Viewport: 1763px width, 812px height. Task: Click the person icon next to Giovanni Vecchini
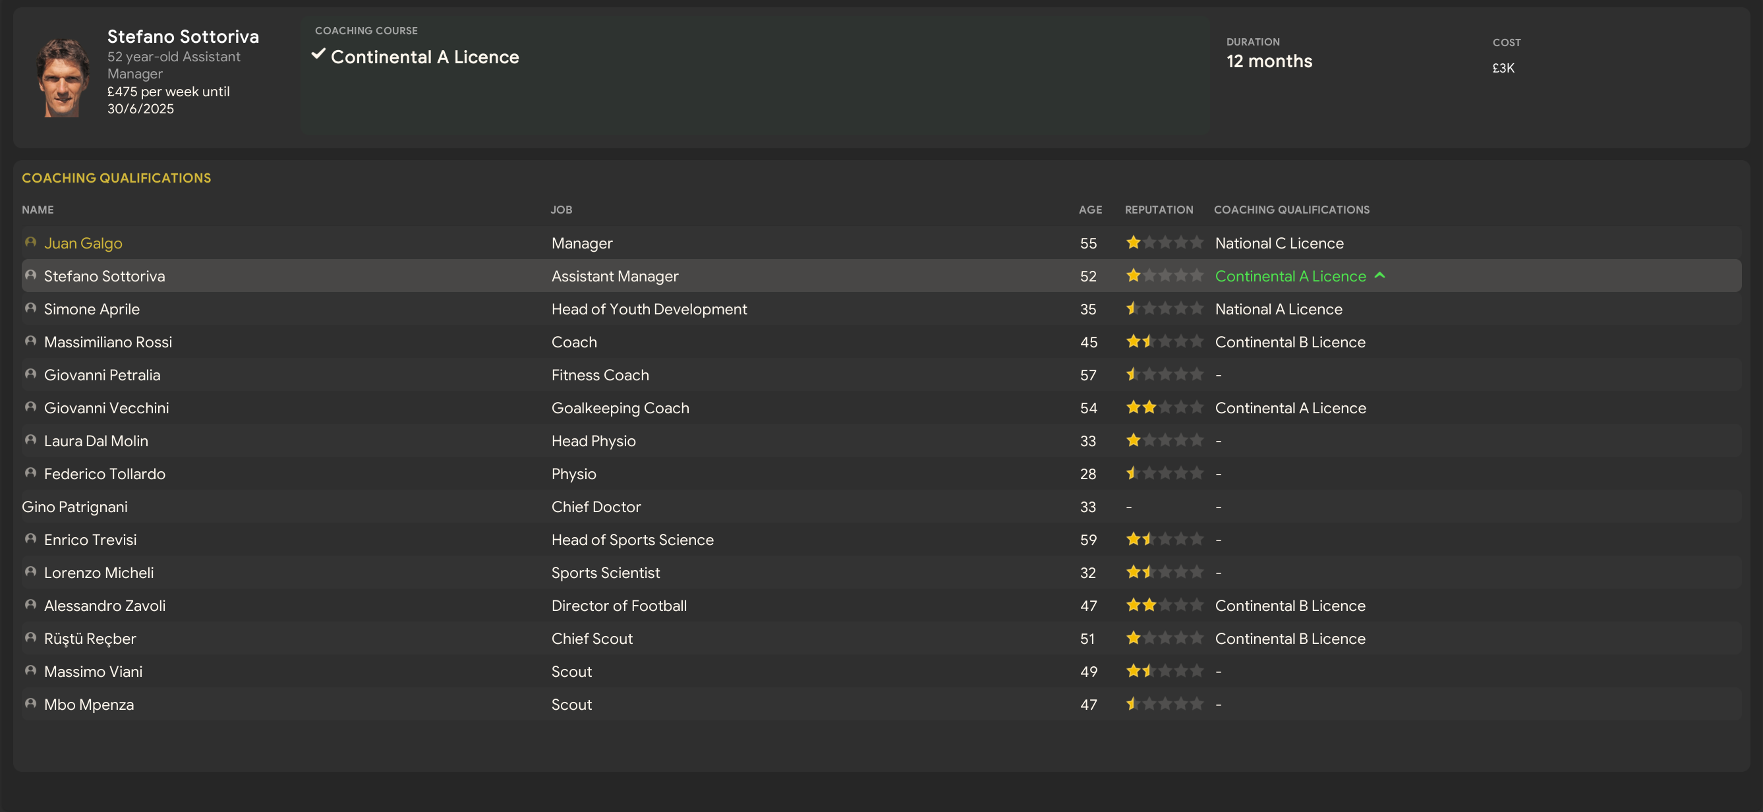pyautogui.click(x=30, y=407)
